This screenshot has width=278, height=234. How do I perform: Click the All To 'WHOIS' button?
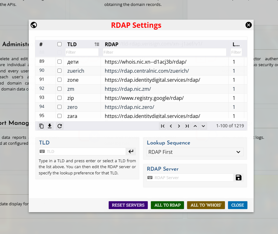[x=206, y=205]
